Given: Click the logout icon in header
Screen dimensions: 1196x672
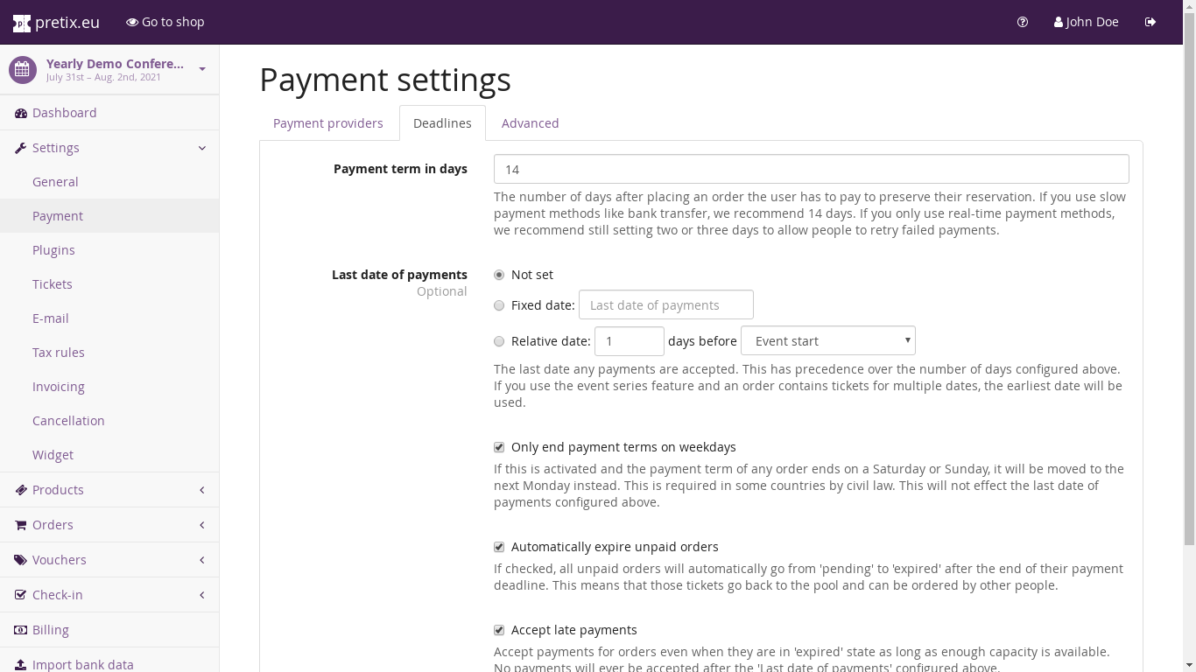Looking at the screenshot, I should [x=1150, y=22].
